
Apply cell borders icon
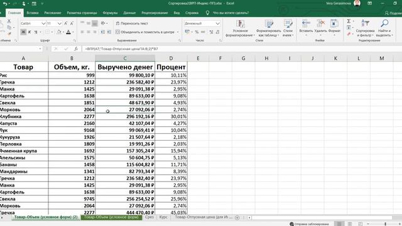pos(48,32)
